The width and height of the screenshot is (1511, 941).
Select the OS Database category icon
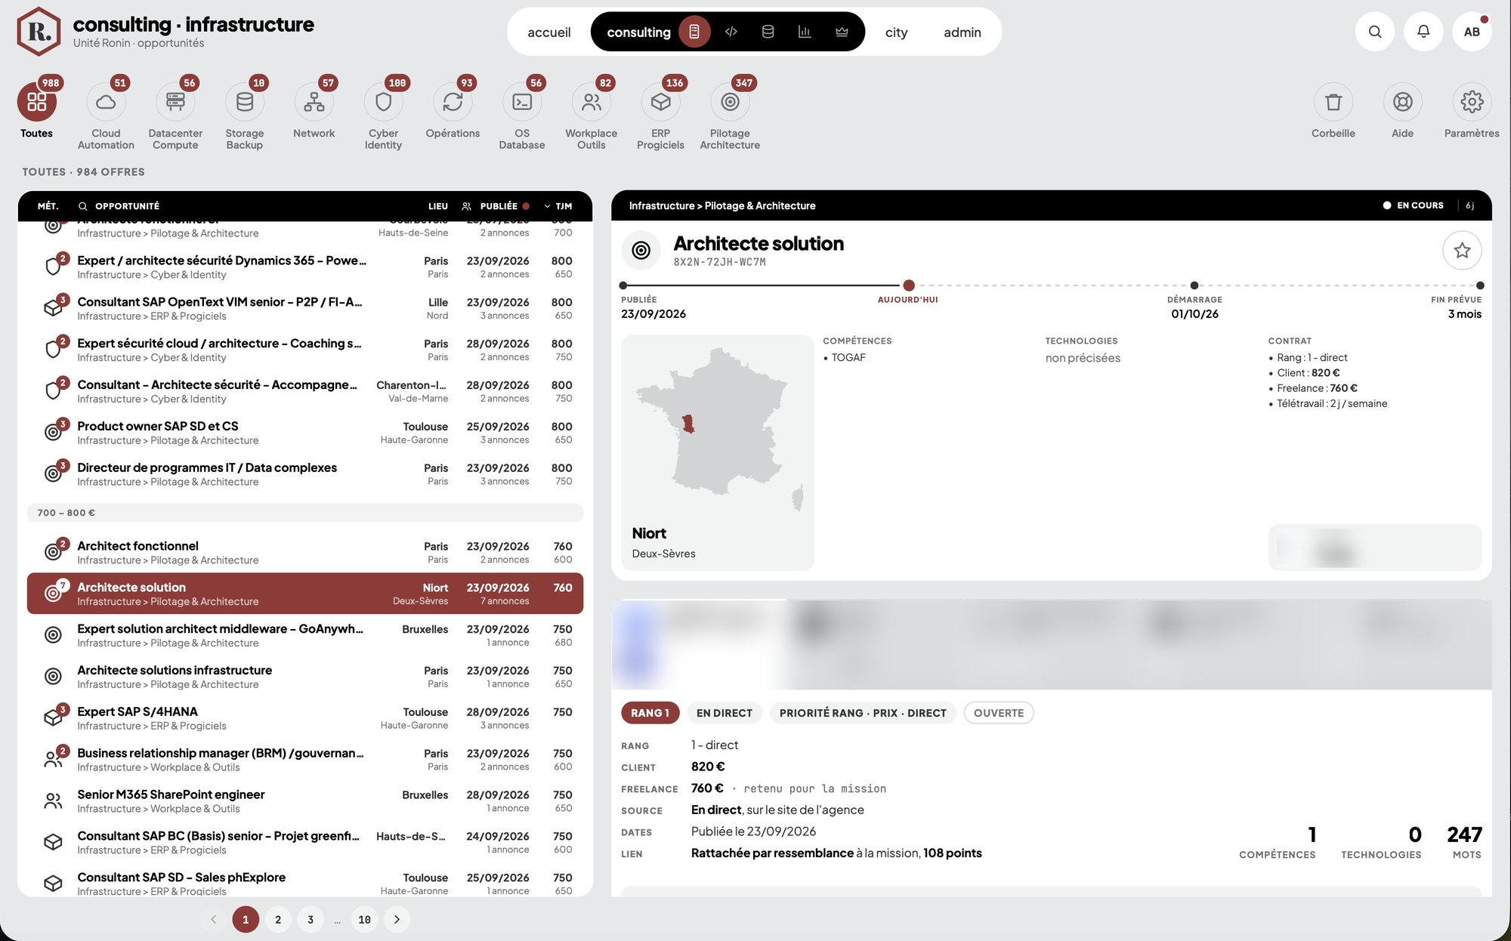[522, 101]
